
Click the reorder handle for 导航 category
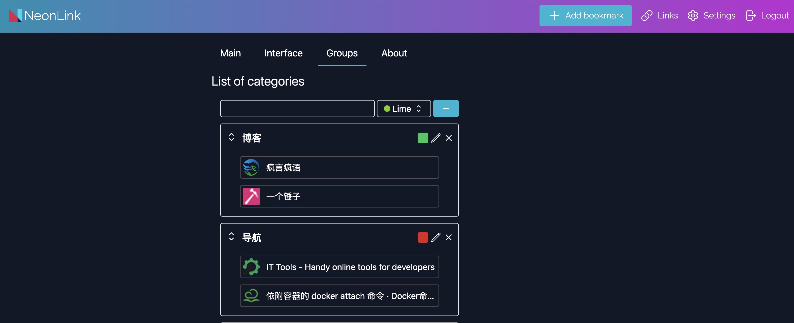[231, 237]
